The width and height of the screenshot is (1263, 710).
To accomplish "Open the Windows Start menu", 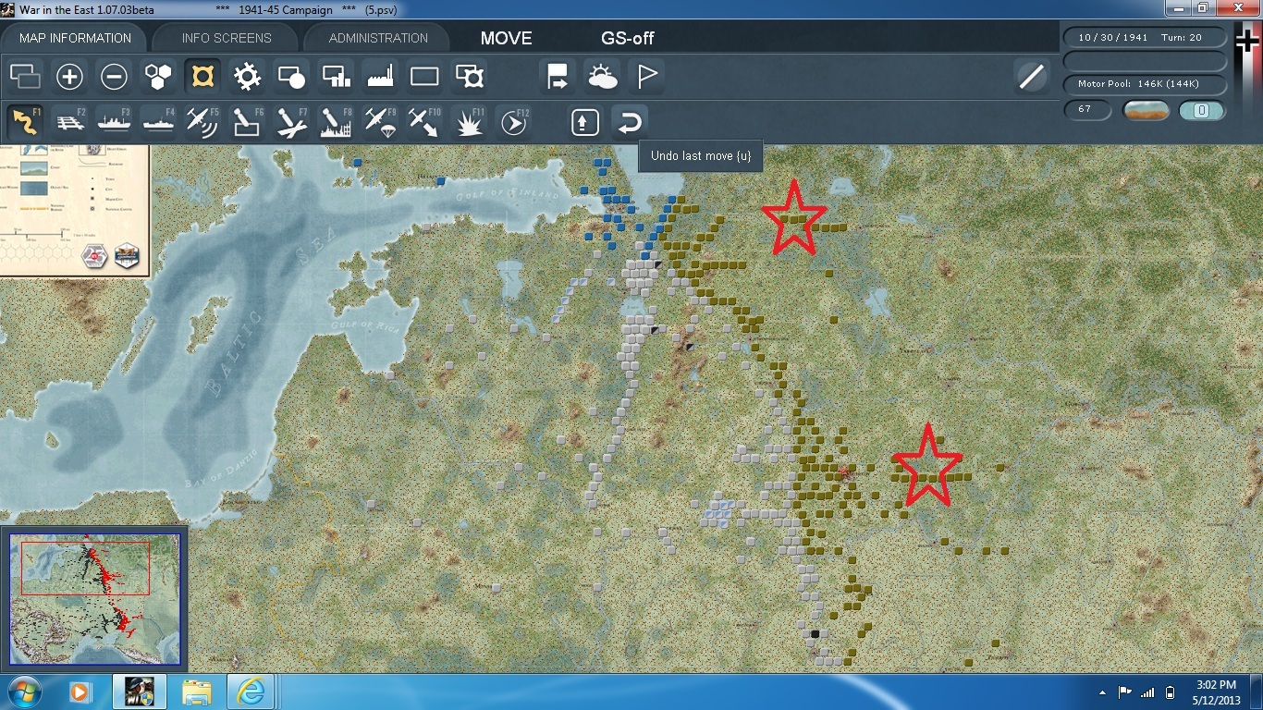I will 23,692.
